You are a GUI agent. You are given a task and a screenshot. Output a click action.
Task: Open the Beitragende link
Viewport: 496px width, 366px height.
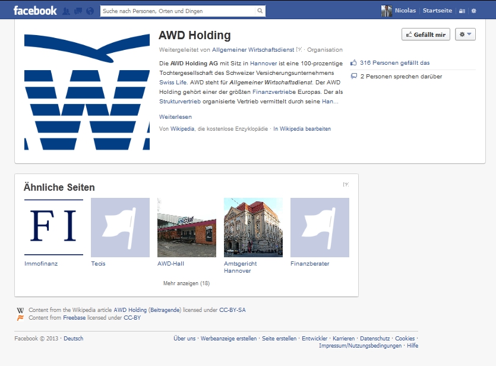point(165,310)
